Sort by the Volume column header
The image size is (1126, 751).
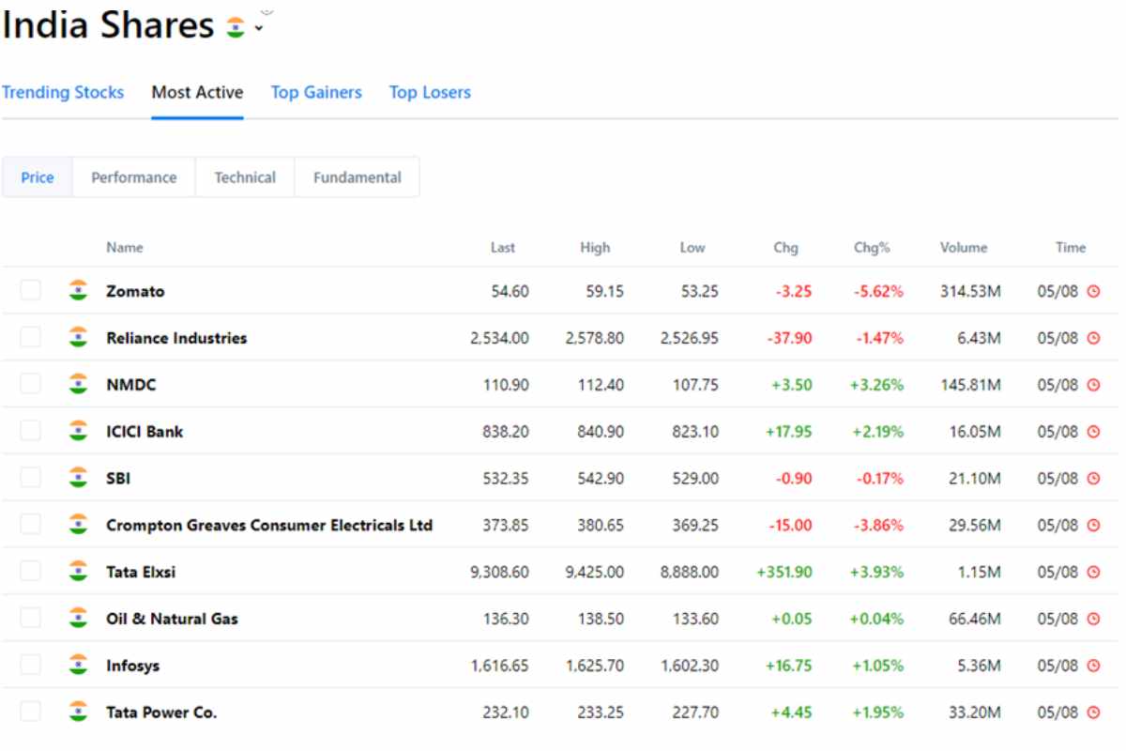(x=964, y=248)
